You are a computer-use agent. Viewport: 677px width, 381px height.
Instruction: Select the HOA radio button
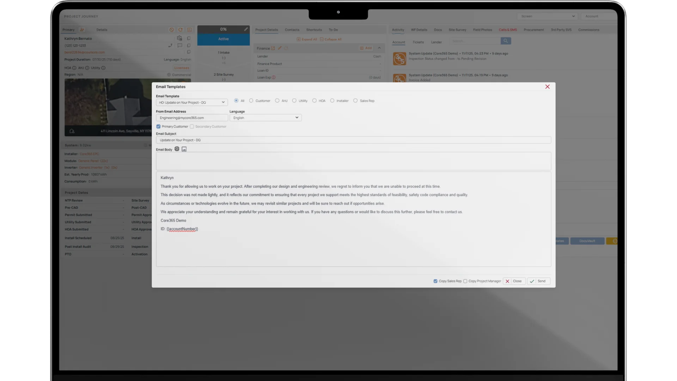[314, 101]
